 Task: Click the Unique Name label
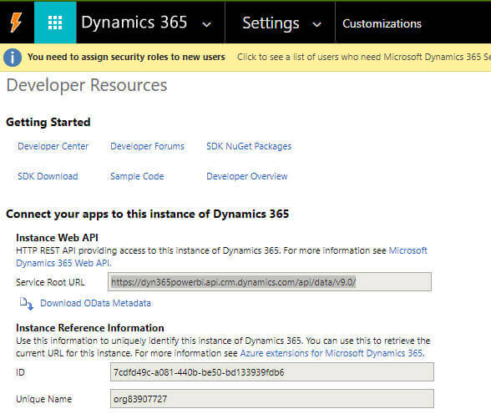43,399
